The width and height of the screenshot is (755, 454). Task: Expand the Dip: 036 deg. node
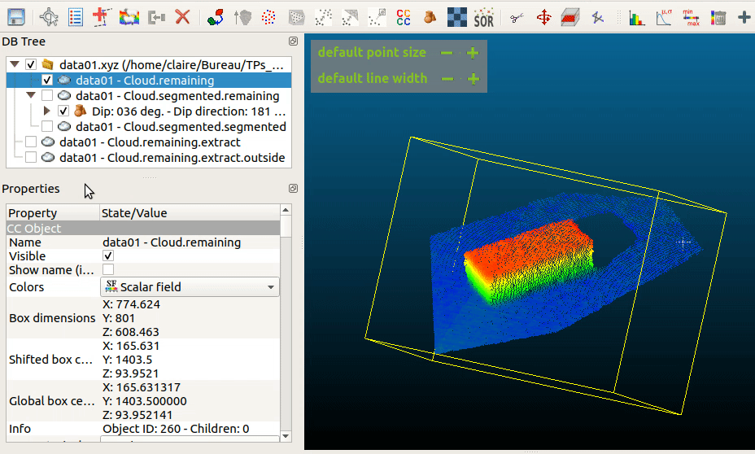pyautogui.click(x=46, y=111)
